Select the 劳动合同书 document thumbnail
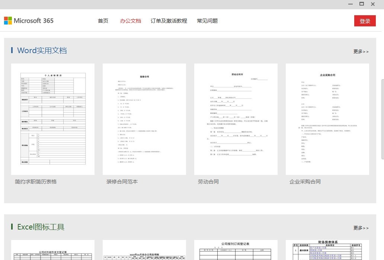This screenshot has height=260, width=384. 236,119
